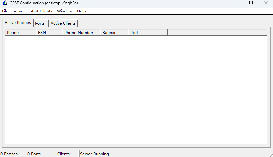This screenshot has width=273, height=157.
Task: Click the ESN column header
Action: click(x=49, y=32)
